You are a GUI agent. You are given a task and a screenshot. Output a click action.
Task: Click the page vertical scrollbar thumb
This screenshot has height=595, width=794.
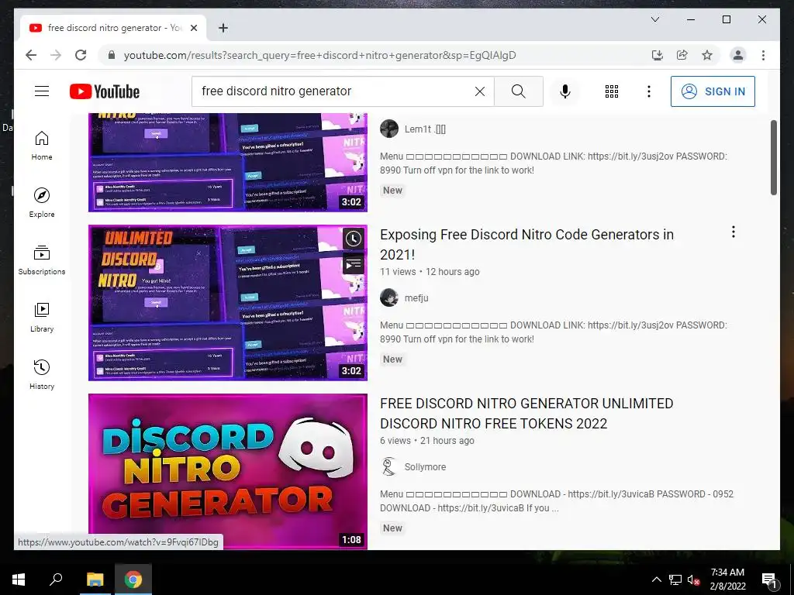773,157
